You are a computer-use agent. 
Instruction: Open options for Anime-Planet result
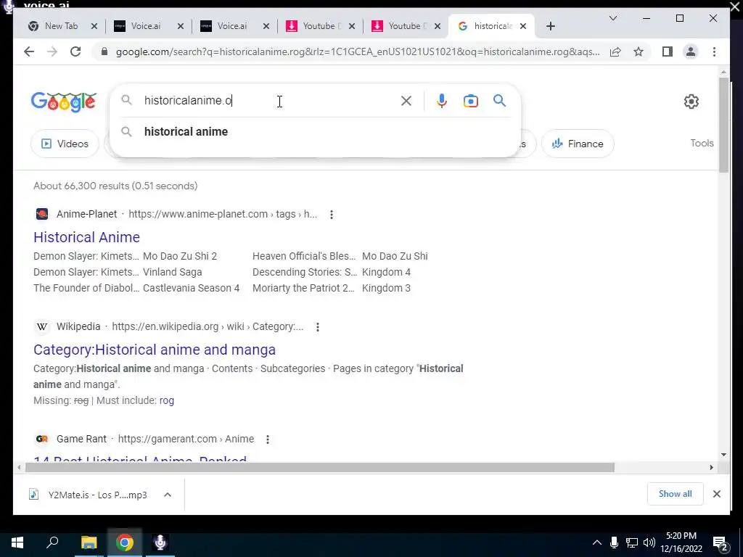(331, 215)
